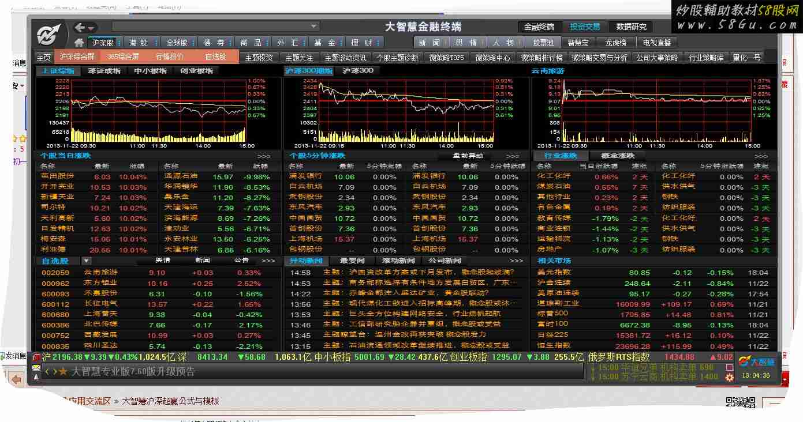Image resolution: width=803 pixels, height=422 pixels.
Task: Go to 主页 tab
Action: click(44, 58)
